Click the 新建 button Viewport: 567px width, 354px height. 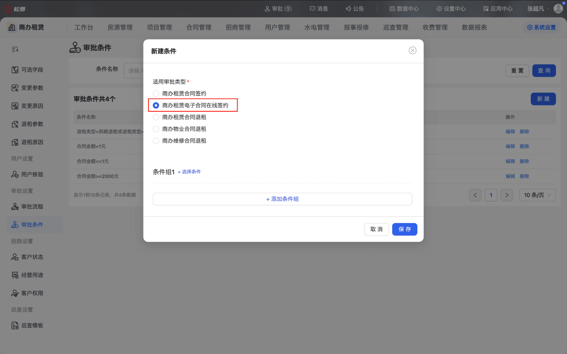coord(543,99)
